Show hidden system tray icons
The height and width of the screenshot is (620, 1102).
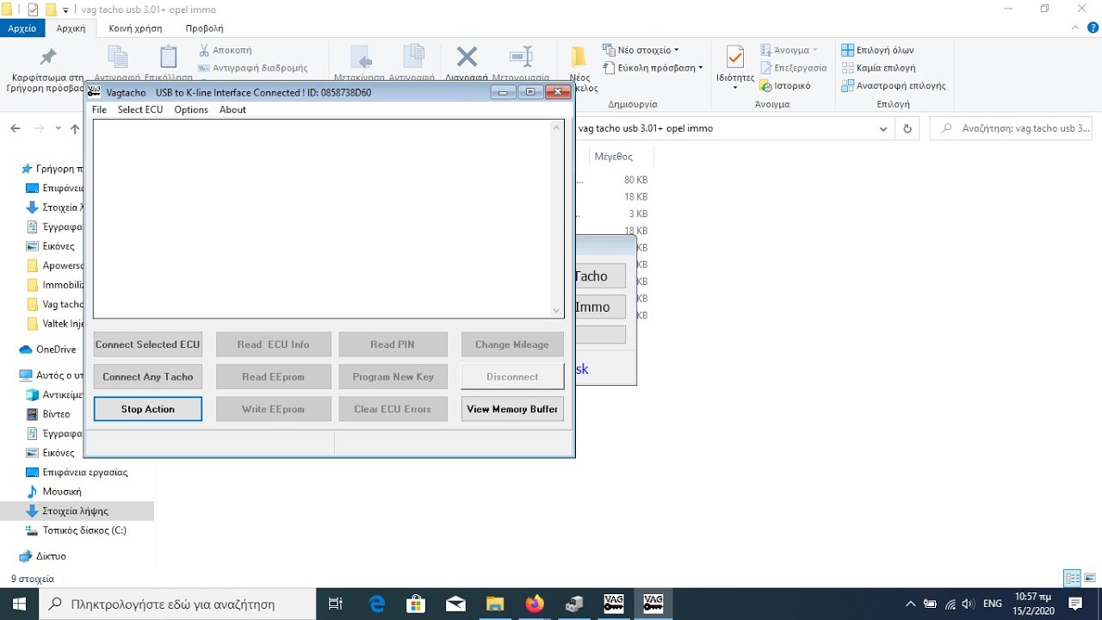coord(911,604)
